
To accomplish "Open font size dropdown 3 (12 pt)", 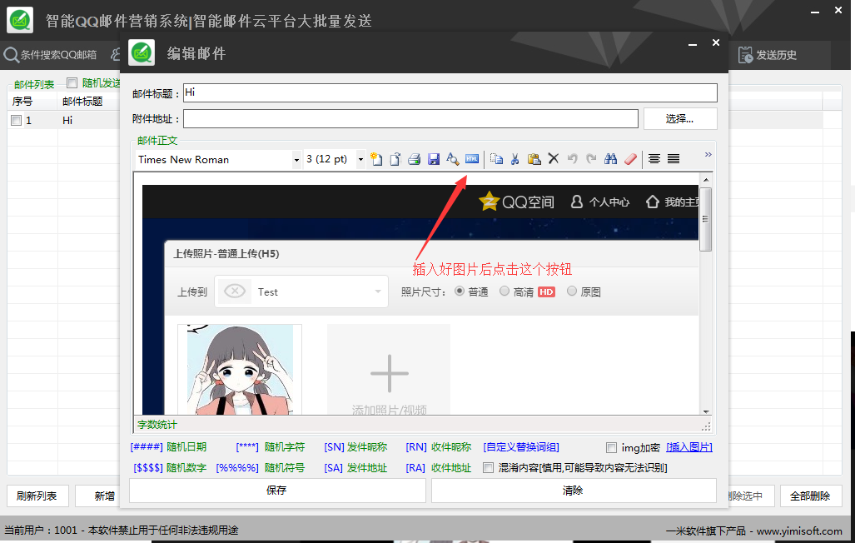I will point(360,160).
